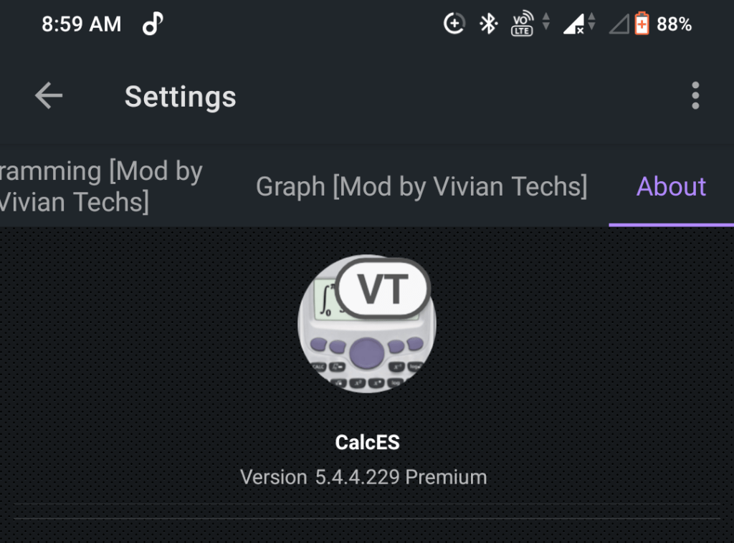Tap the 88% battery percentage

coord(674,24)
